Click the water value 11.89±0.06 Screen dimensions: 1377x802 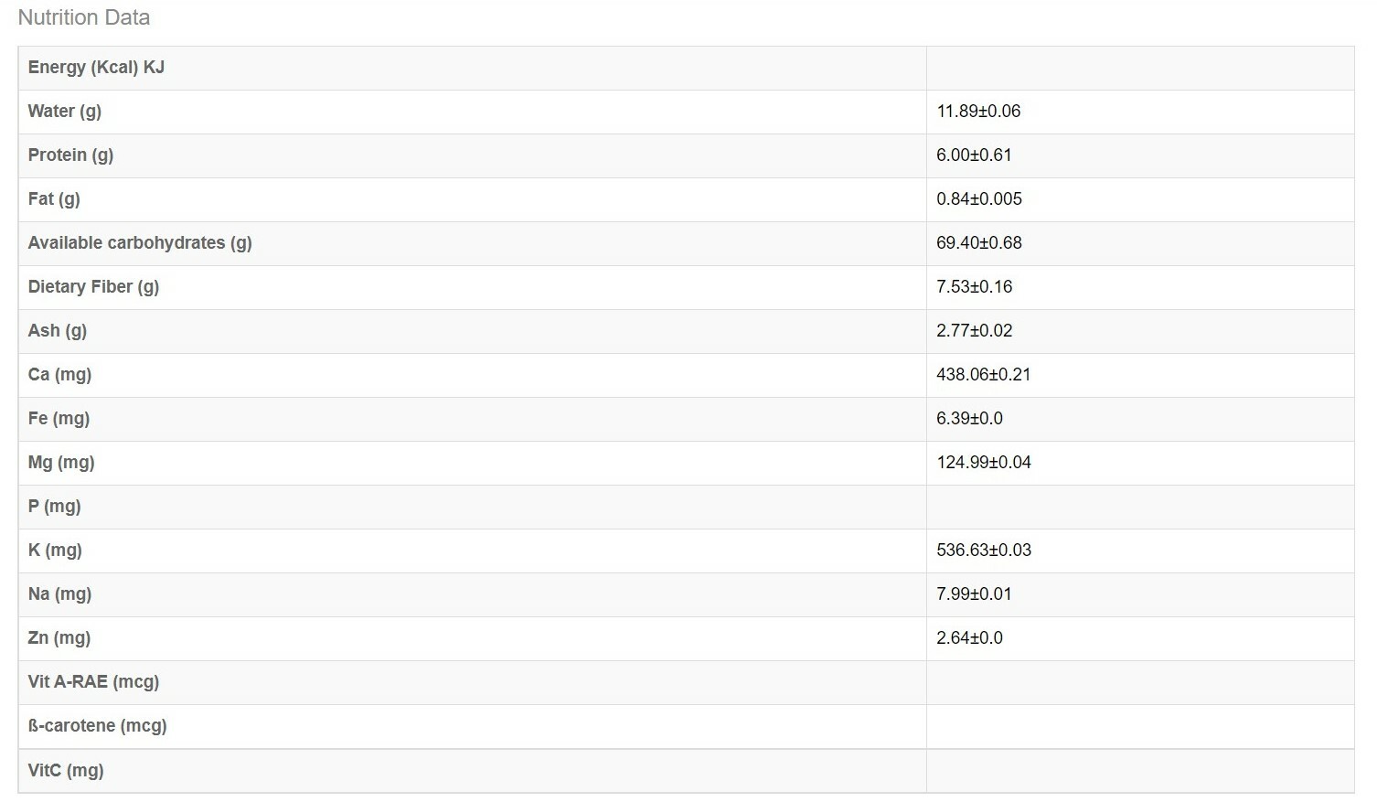(x=978, y=112)
